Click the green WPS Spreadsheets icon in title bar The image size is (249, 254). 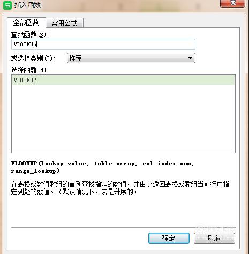pos(7,5)
